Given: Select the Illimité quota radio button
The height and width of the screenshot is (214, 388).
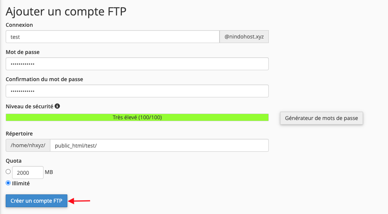Looking at the screenshot, I should point(8,183).
